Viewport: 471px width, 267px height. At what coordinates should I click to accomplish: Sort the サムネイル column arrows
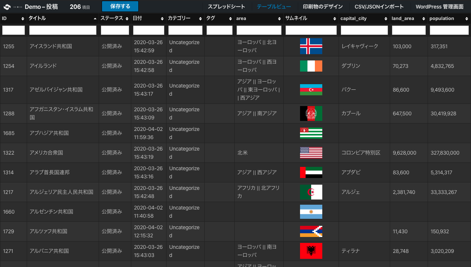pyautogui.click(x=335, y=19)
